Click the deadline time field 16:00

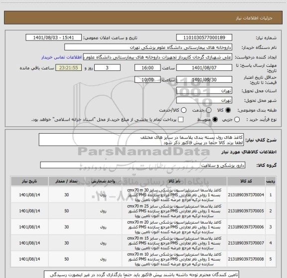click(x=147, y=68)
